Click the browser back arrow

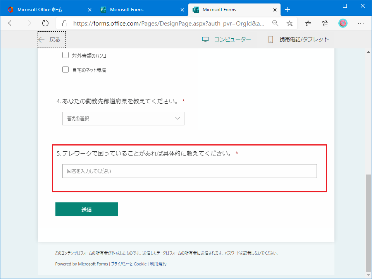coord(11,23)
